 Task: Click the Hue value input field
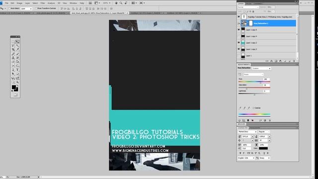tap(266, 79)
